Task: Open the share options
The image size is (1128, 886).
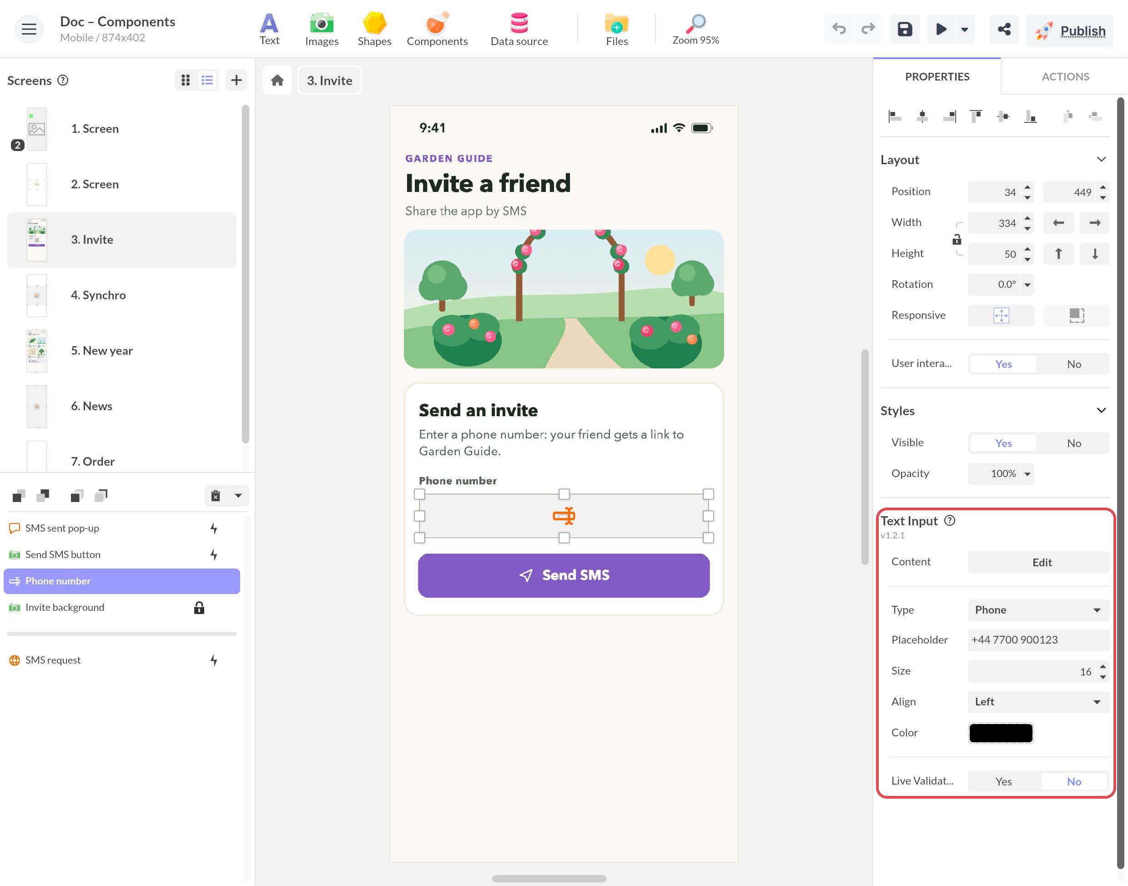Action: [1004, 29]
